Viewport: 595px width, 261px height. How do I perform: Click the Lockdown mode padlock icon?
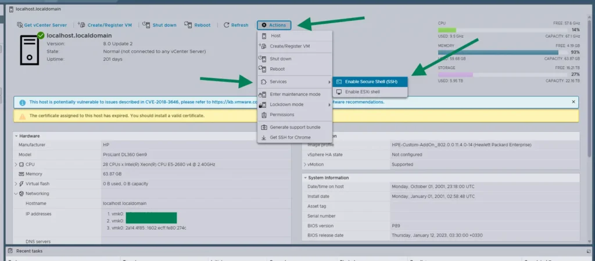click(263, 104)
